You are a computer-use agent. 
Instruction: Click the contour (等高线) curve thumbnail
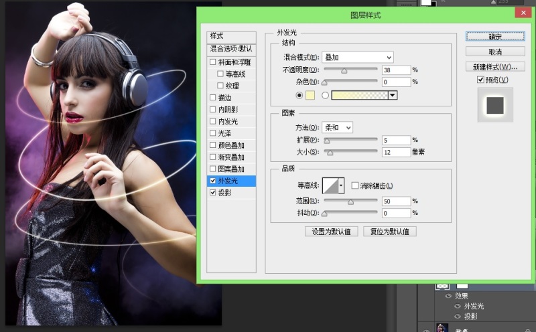[x=330, y=185]
